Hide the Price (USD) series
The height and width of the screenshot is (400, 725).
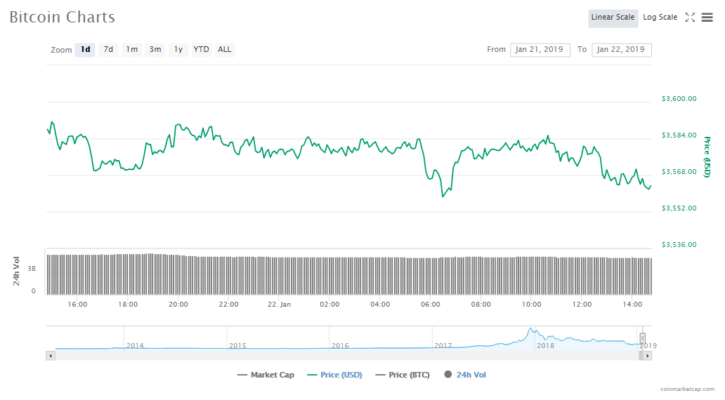coord(334,375)
